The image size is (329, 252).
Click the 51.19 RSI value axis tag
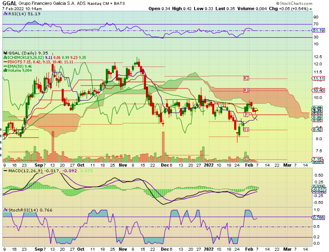pos(317,30)
